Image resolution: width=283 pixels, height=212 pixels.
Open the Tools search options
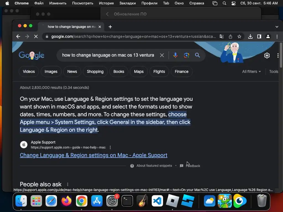[x=274, y=71]
